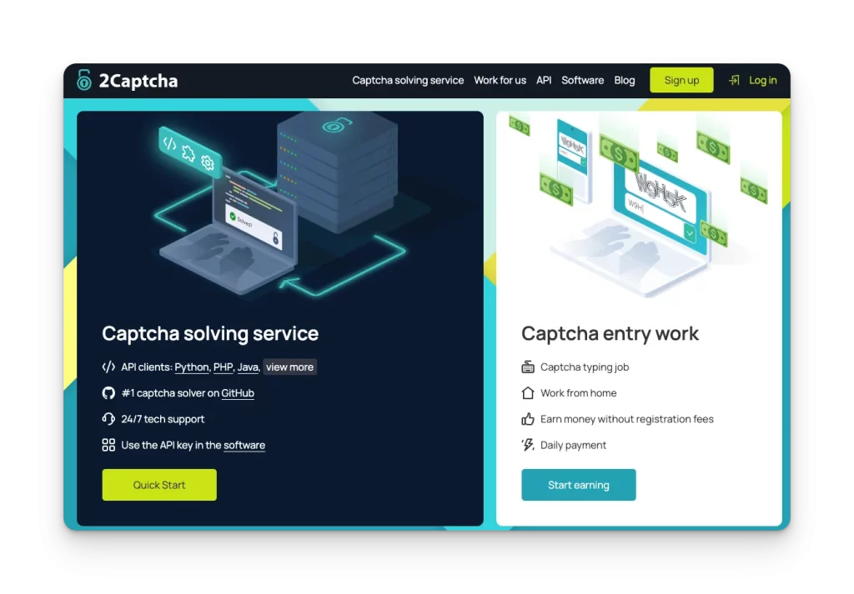Open the software link
Image resolution: width=854 pixels, height=594 pixels.
tap(244, 445)
